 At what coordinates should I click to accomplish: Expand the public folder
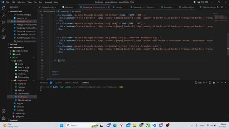[x=18, y=54]
